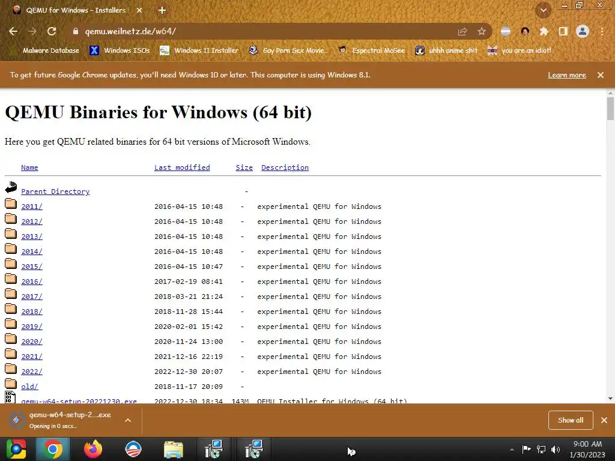This screenshot has height=461, width=615.
Task: Open the Espectral McGee bookmark
Action: 371,50
